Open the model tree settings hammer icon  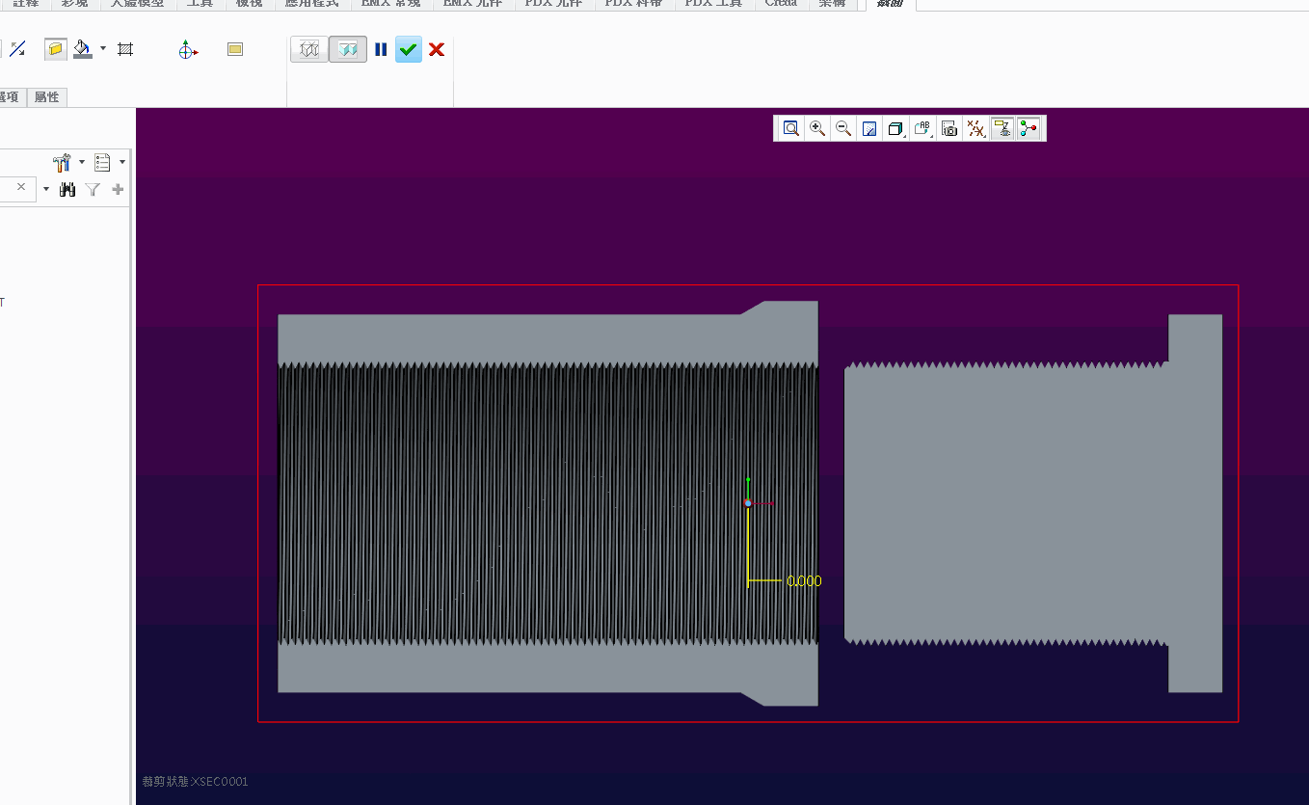63,162
